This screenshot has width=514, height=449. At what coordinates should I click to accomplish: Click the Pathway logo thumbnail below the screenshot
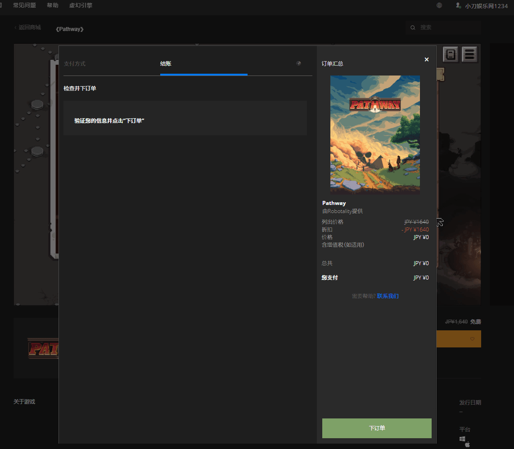click(43, 348)
